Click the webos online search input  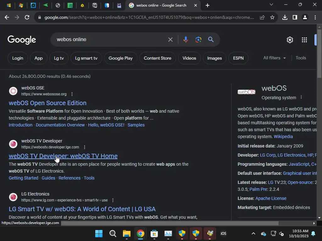[x=111, y=39]
